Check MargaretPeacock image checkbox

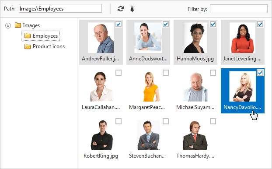coord(166,73)
